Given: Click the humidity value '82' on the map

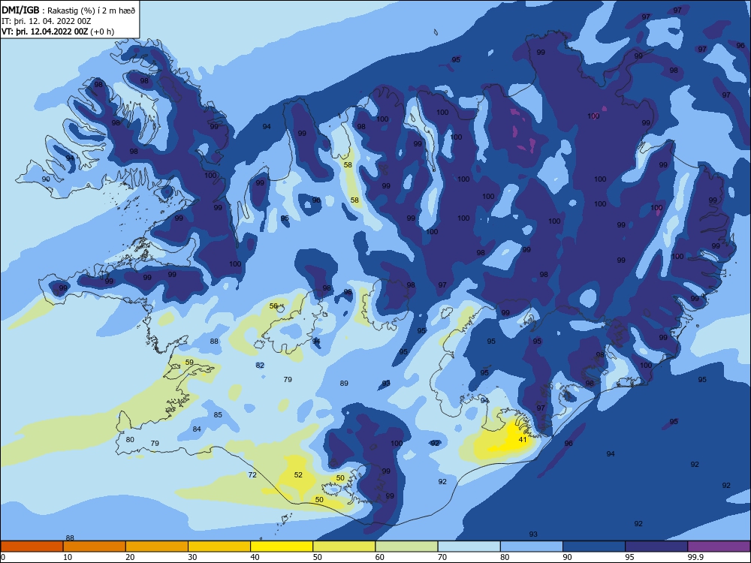Looking at the screenshot, I should tap(260, 366).
